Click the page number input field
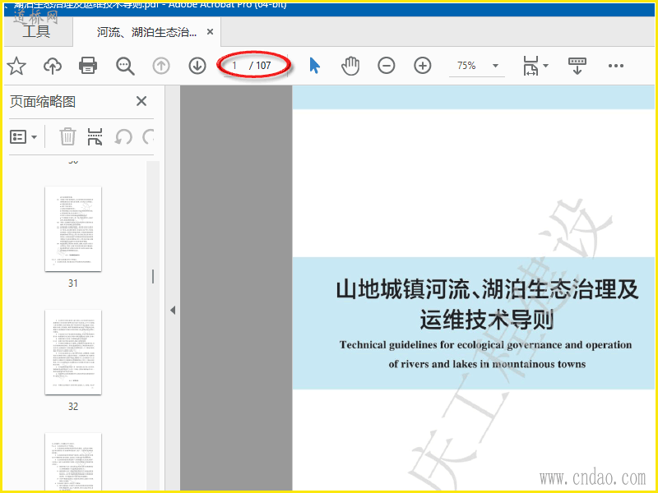Image resolution: width=658 pixels, height=493 pixels. (x=235, y=66)
